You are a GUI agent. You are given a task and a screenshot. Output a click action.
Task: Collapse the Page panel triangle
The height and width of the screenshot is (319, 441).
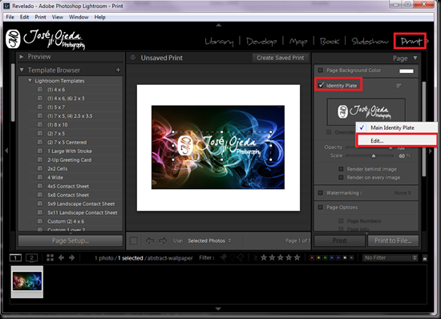click(x=415, y=58)
